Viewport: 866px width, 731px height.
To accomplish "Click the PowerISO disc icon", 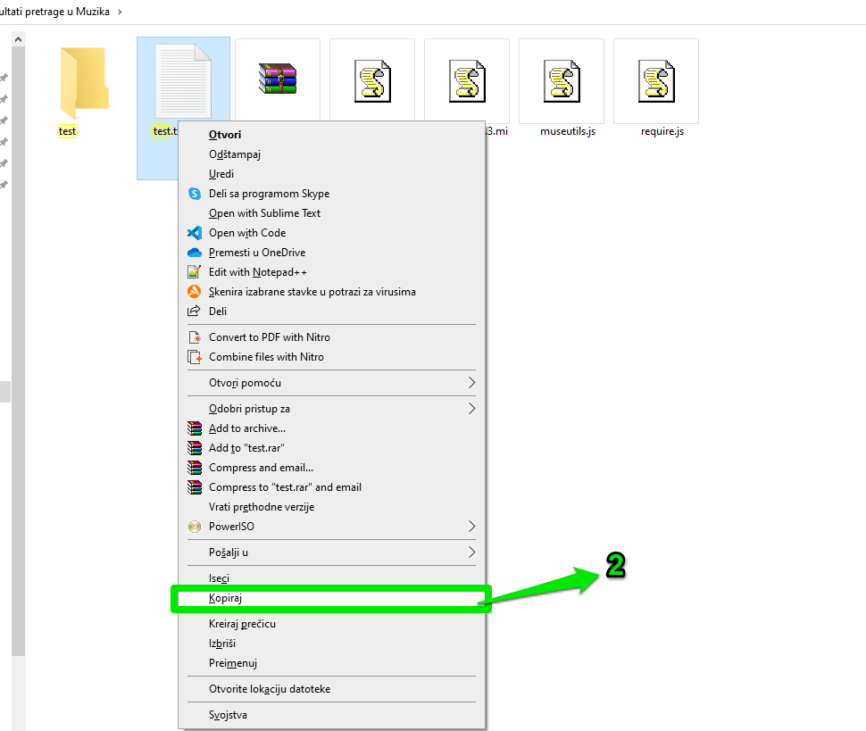I will point(195,527).
